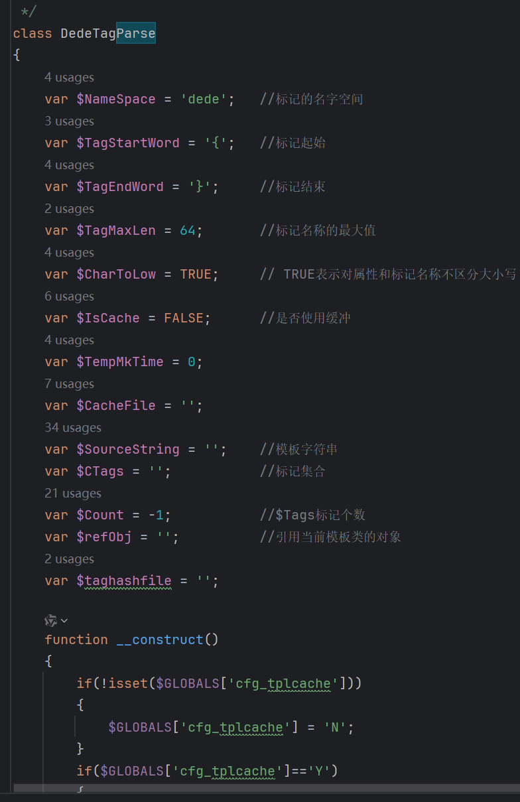This screenshot has height=802, width=520.
Task: Open the usages hint above $TempMkTime
Action: 69,340
